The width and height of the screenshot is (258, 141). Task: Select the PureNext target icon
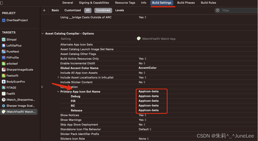4,52
